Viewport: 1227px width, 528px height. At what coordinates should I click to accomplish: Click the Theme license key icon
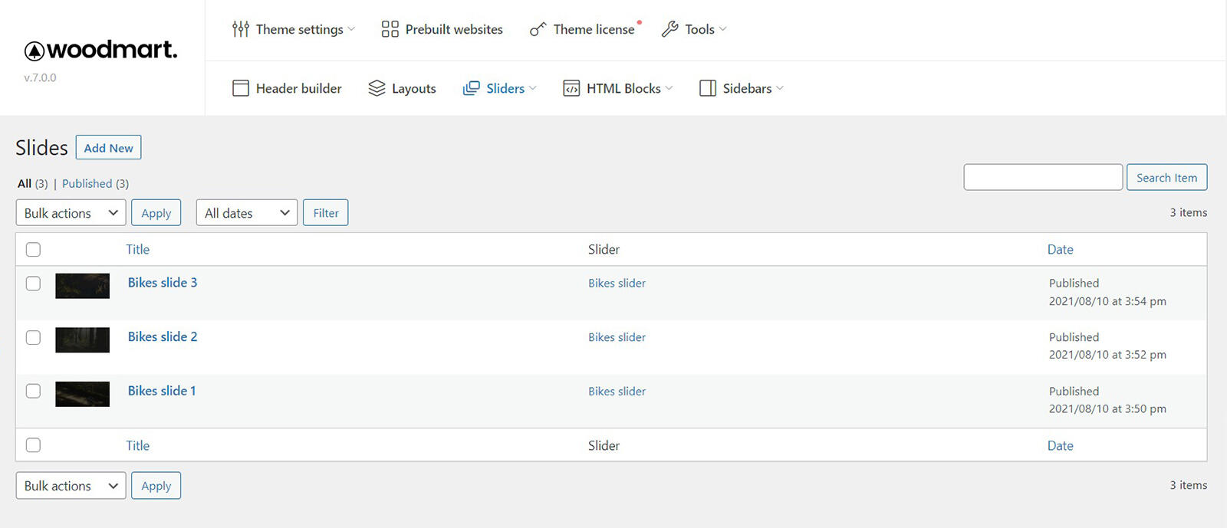pos(538,29)
